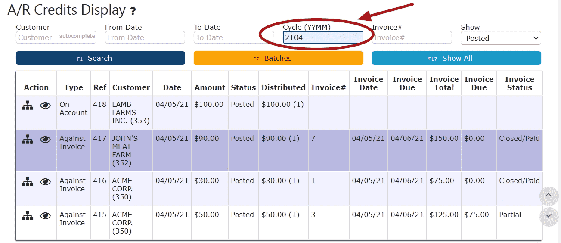Screen dimensions: 561x243
Task: Open distribution tree icon for Ref 418
Action: pos(28,105)
